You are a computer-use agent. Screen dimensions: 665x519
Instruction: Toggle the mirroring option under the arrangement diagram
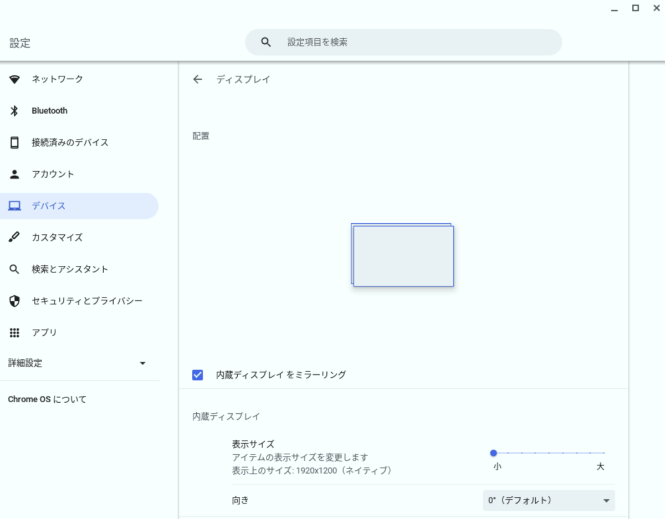[197, 374]
